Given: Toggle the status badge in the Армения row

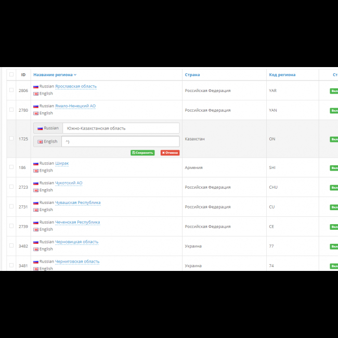Looking at the screenshot, I should tap(334, 167).
